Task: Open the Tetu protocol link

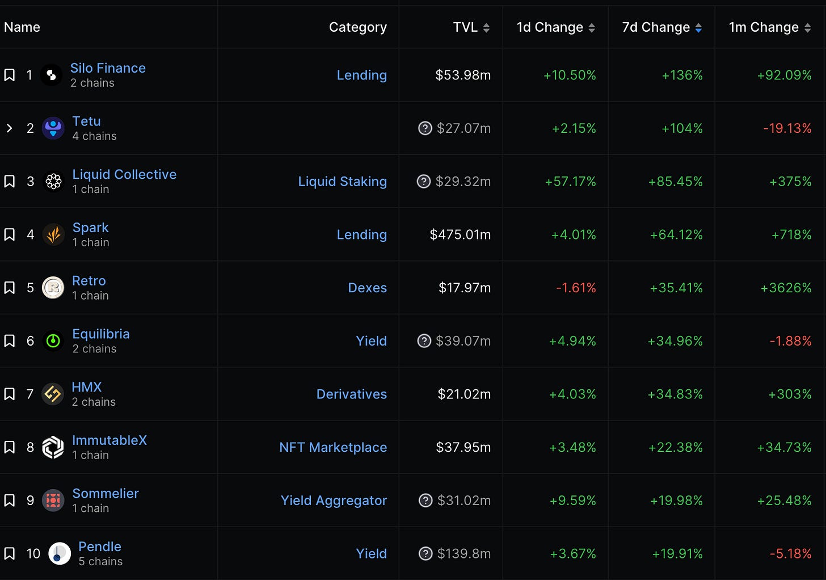Action: coord(86,121)
